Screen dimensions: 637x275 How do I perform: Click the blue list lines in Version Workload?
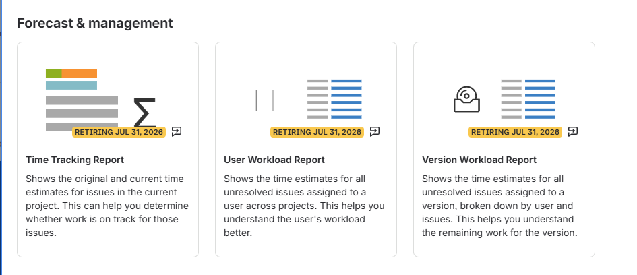(540, 99)
